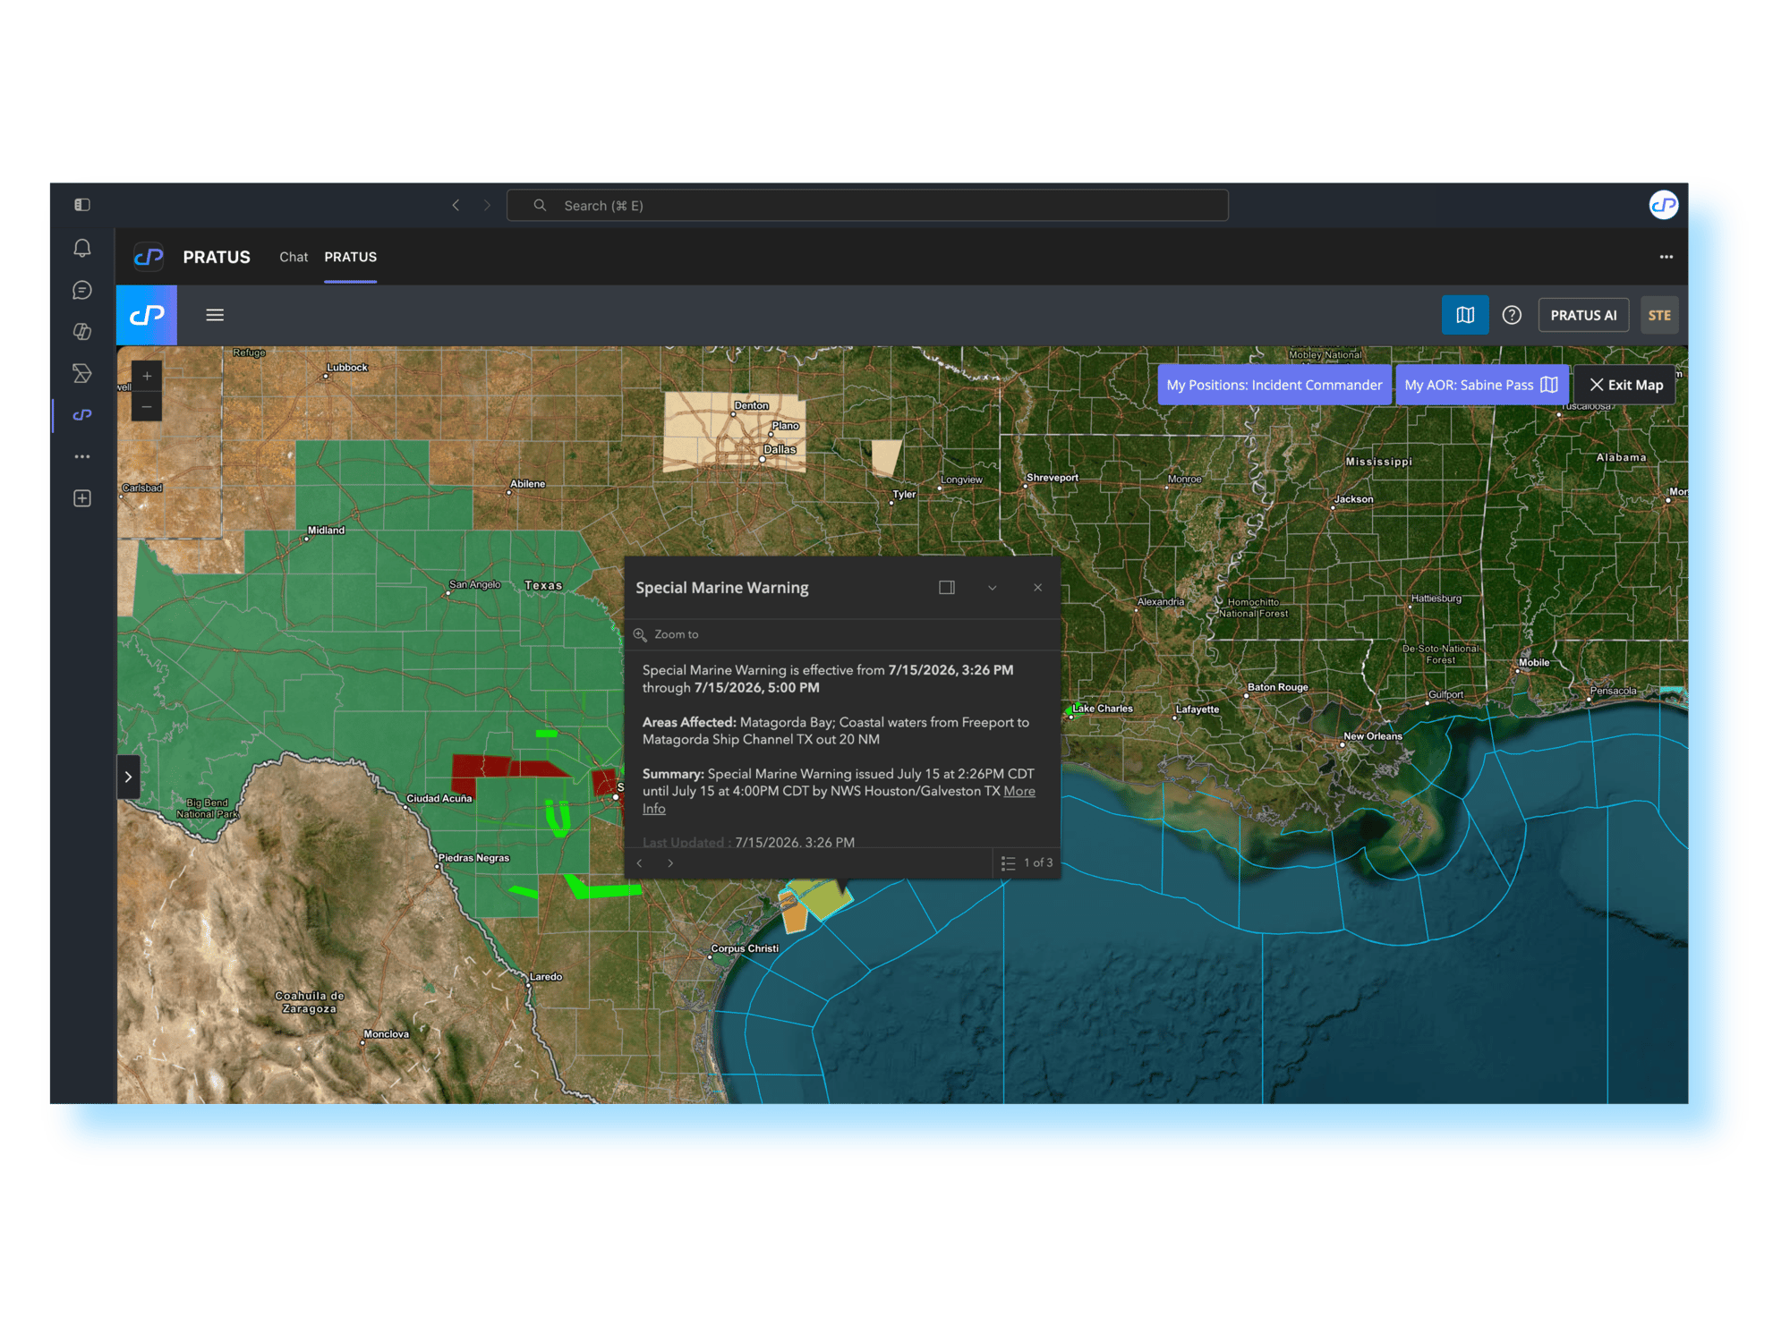Viewport: 1790px width, 1342px height.
Task: Click the Laredo map label
Action: [x=546, y=977]
